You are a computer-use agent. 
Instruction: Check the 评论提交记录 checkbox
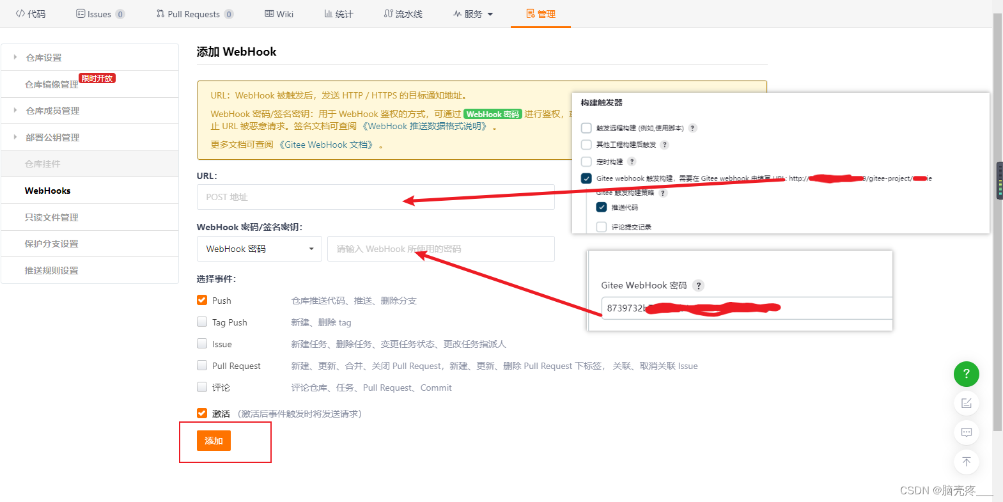(601, 226)
